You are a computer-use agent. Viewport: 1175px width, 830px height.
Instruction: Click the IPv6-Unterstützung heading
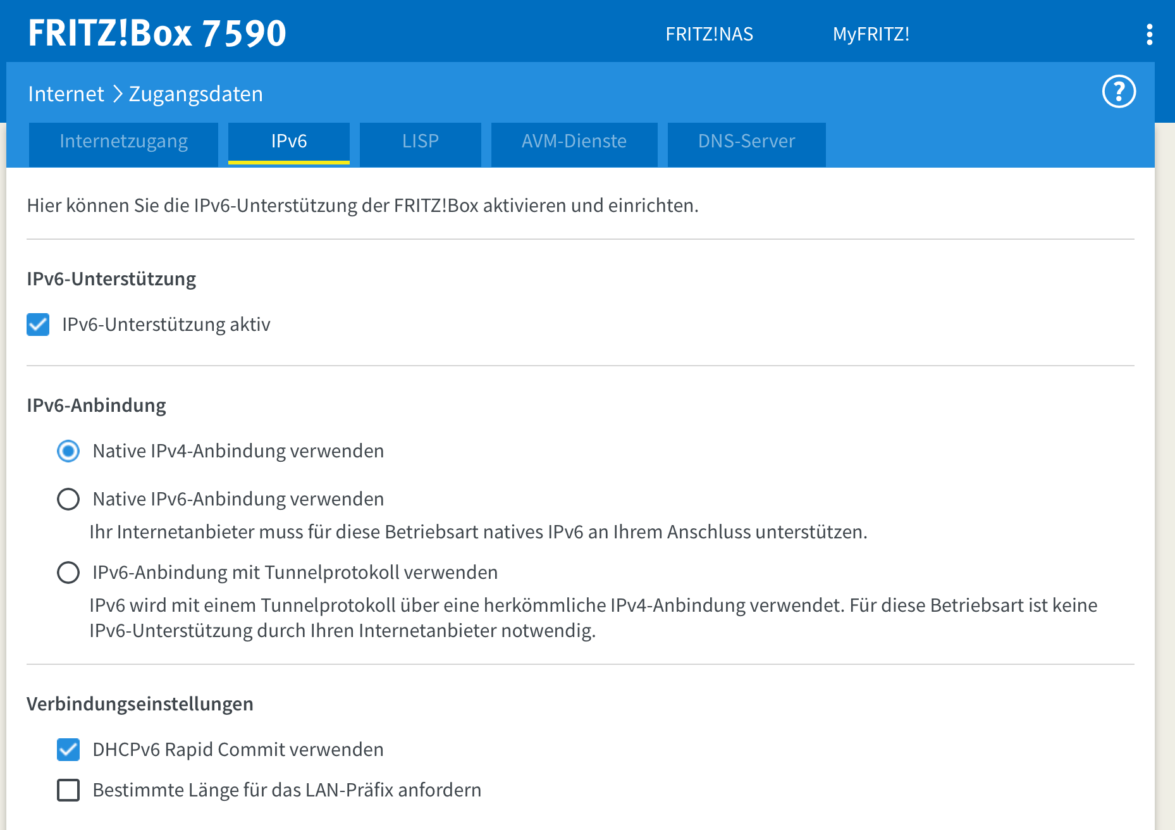point(111,279)
